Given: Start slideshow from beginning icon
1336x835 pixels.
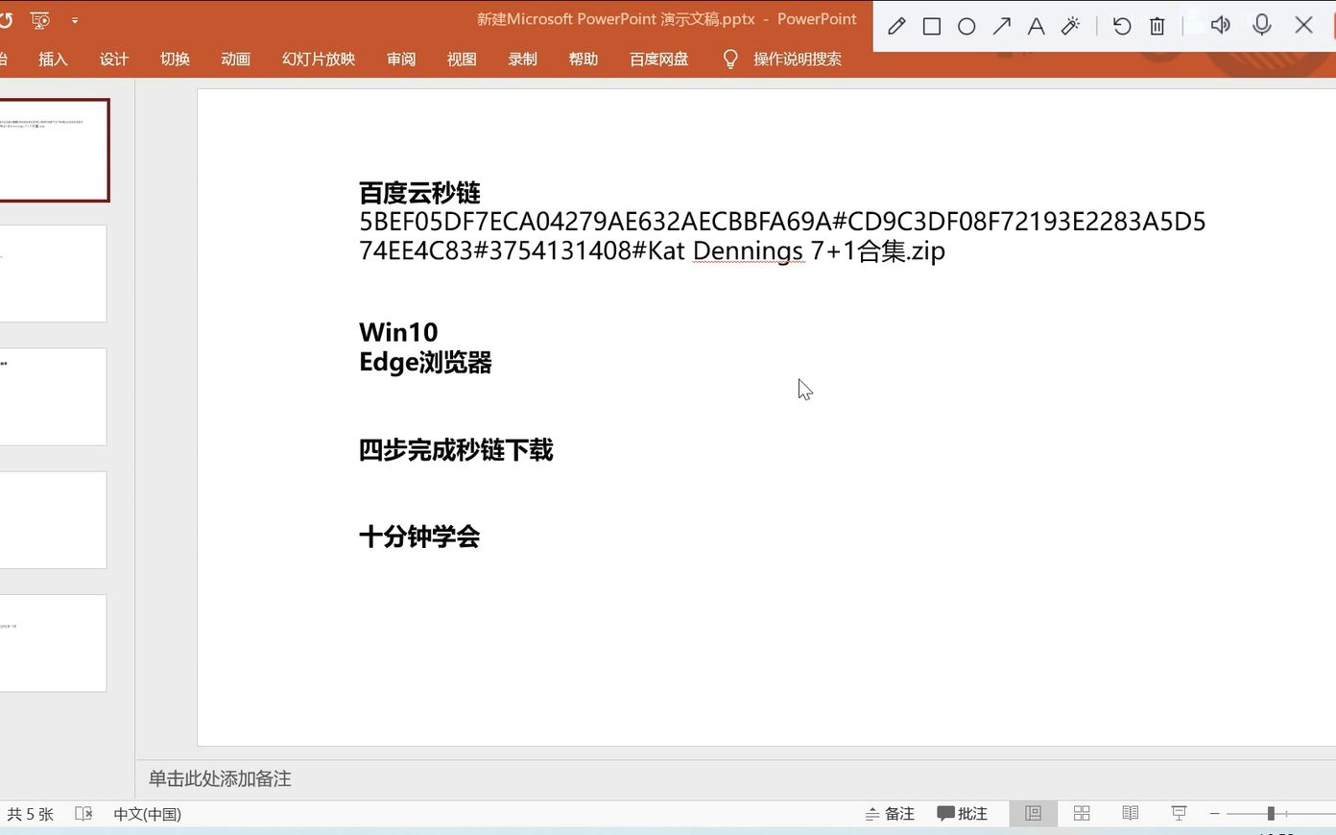Looking at the screenshot, I should 39,19.
